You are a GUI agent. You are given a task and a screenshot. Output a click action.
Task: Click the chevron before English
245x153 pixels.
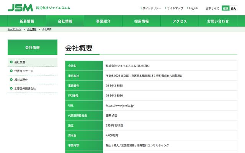point(187,8)
